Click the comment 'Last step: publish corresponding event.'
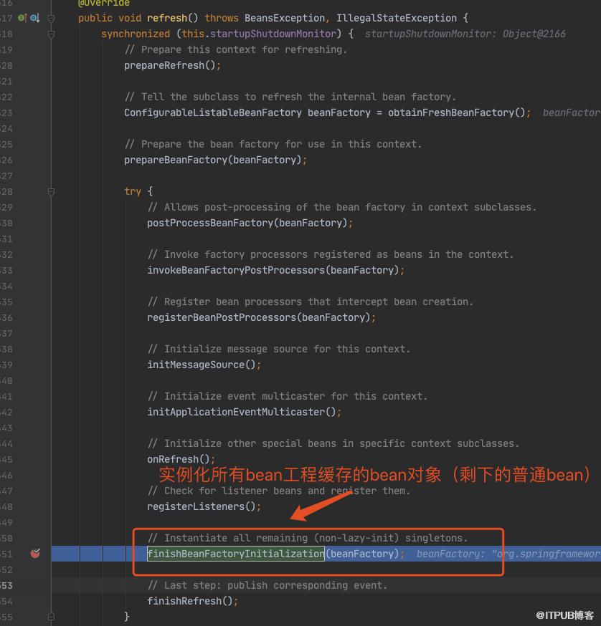This screenshot has height=626, width=601. (268, 585)
